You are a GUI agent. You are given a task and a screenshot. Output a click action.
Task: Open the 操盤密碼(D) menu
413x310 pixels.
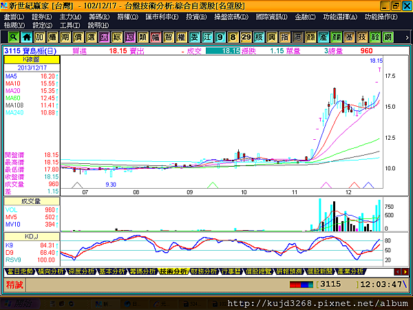[x=231, y=17]
